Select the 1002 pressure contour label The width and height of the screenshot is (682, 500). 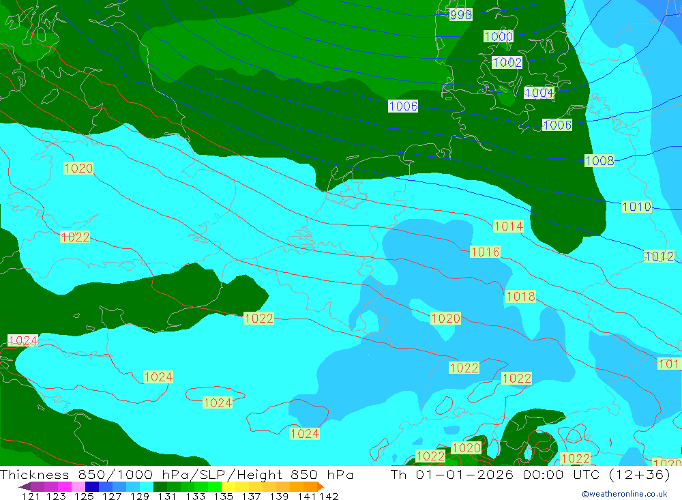(x=507, y=62)
